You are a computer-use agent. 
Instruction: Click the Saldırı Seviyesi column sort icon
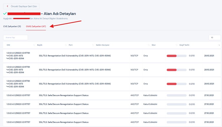[x=149, y=45]
